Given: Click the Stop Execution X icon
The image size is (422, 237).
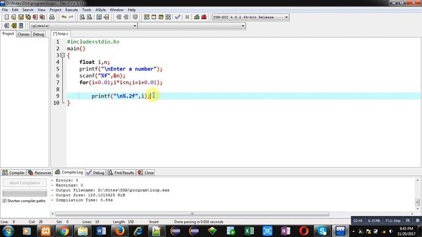Looking at the screenshot, I should click(x=187, y=17).
